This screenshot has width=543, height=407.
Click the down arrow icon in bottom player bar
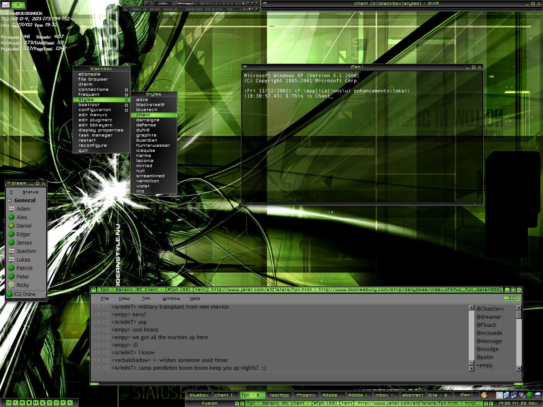click(70, 402)
